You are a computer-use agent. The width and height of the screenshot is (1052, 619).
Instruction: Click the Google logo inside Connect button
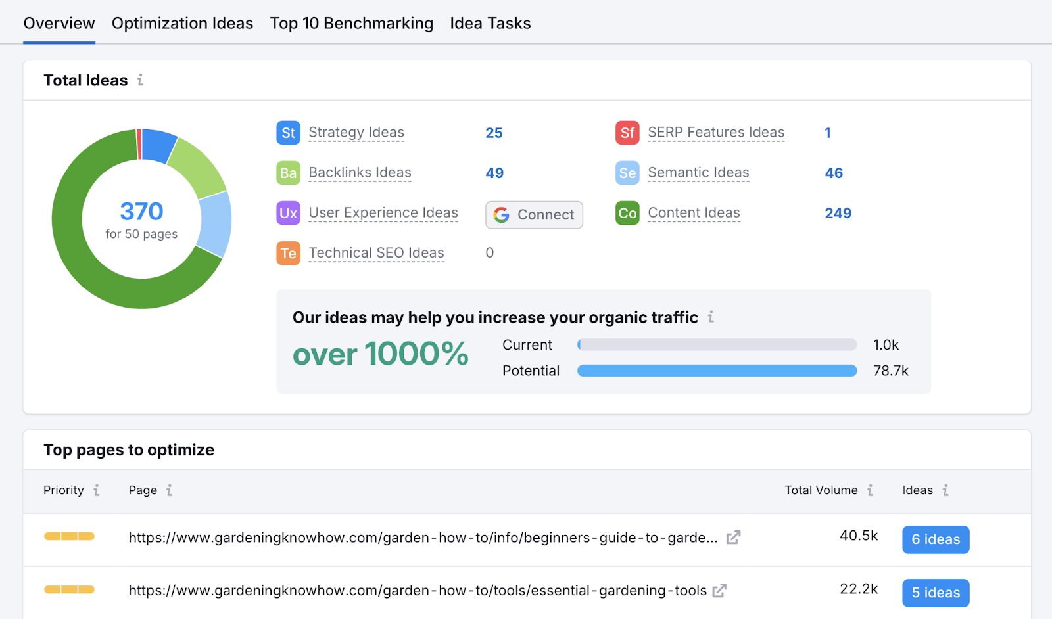click(502, 214)
